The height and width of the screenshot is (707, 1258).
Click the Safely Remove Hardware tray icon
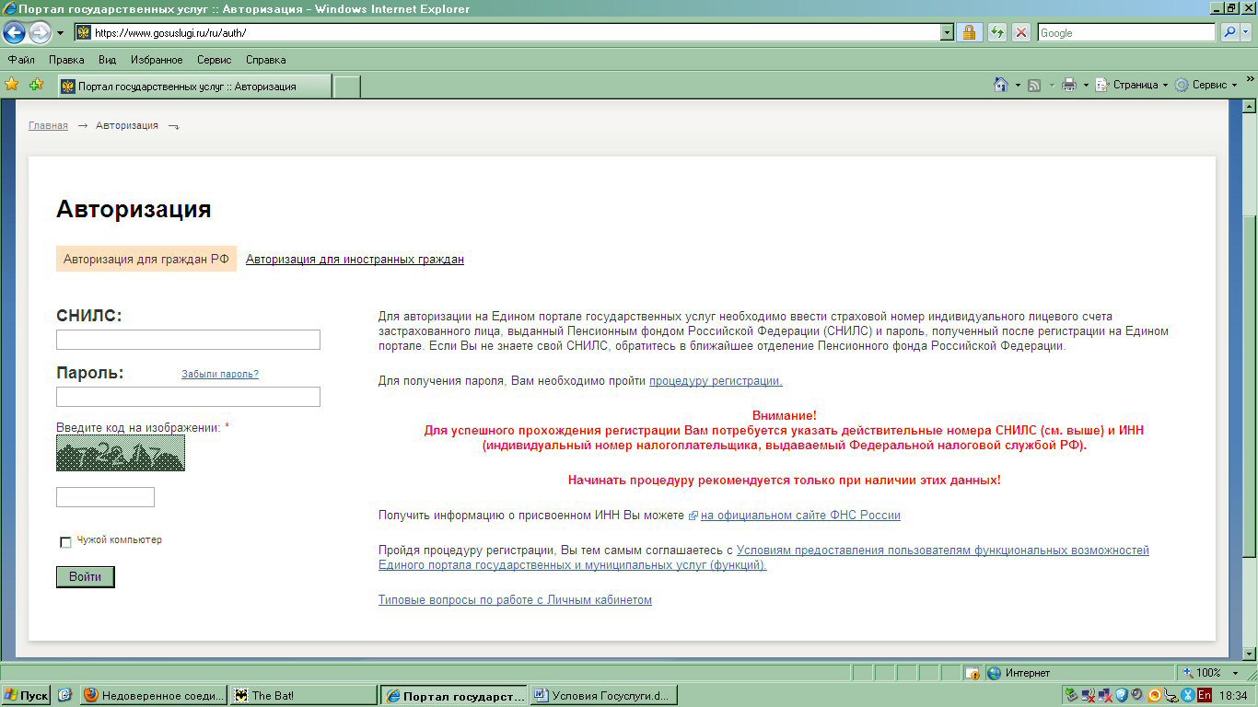pos(1071,696)
